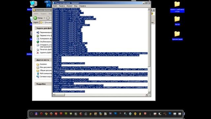This screenshot has width=211, height=119.
Task: Open the Справка menu in Notepad
Action: click(82, 6)
